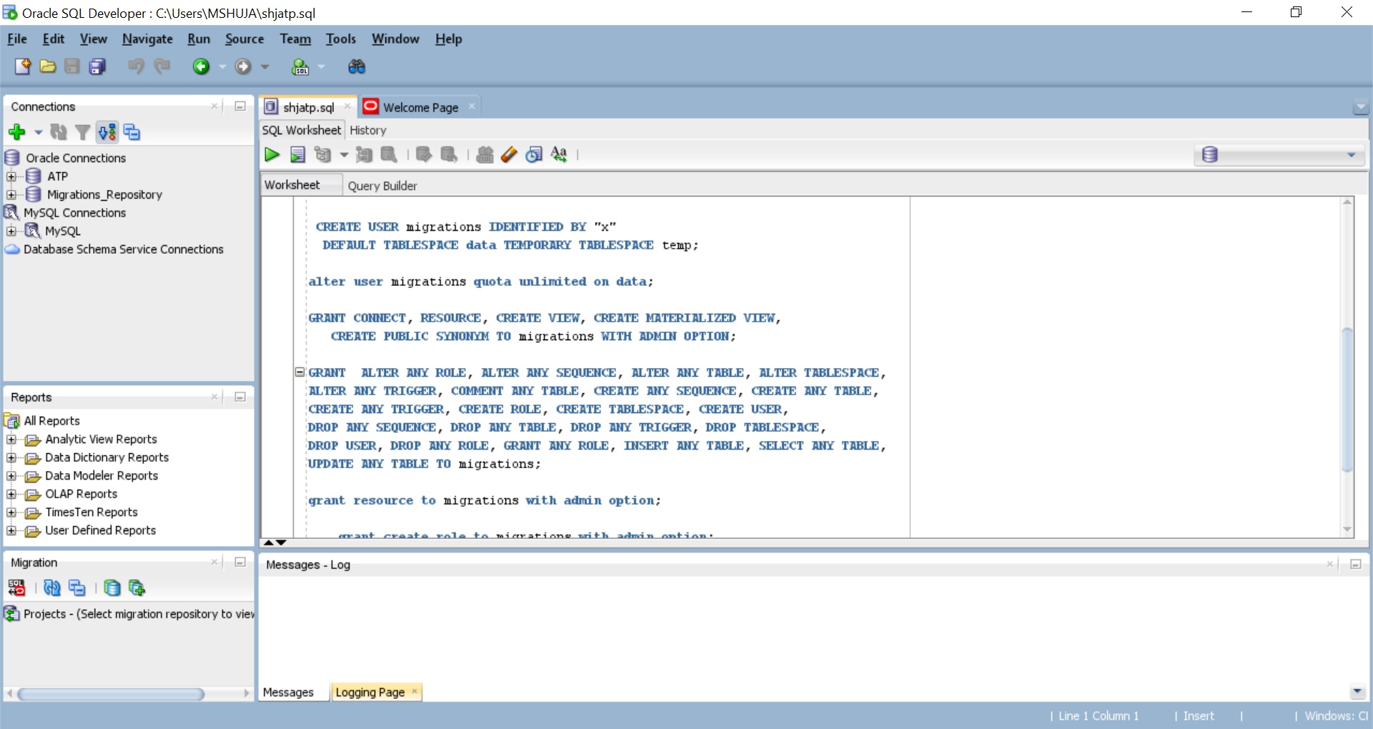Rollback changes using the rollback icon
The image size is (1373, 729).
point(448,154)
